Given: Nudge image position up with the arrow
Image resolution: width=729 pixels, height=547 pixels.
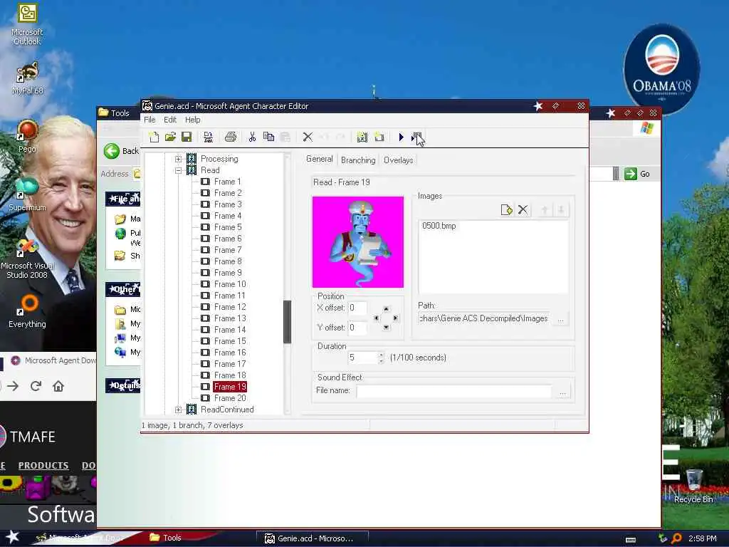Looking at the screenshot, I should pyautogui.click(x=386, y=309).
